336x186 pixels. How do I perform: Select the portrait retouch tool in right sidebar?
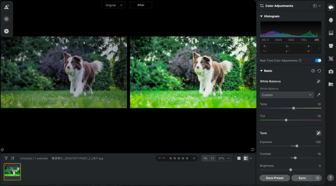(331, 20)
